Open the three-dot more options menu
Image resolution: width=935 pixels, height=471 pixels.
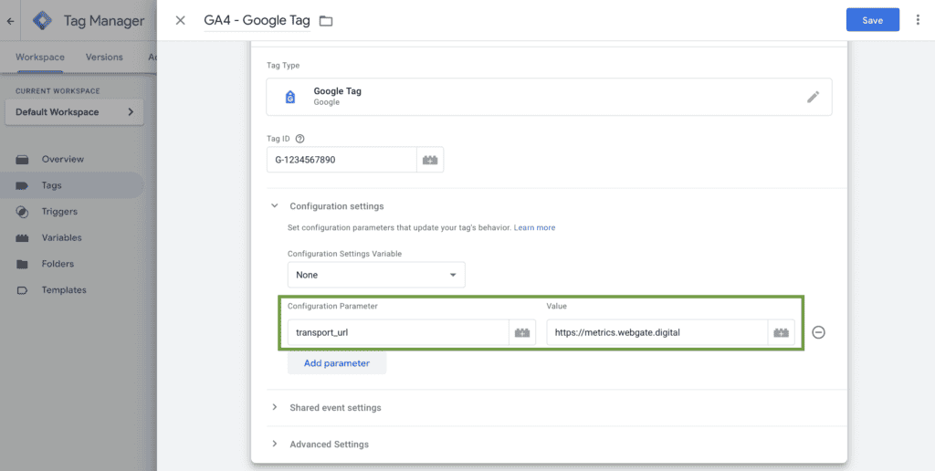918,20
